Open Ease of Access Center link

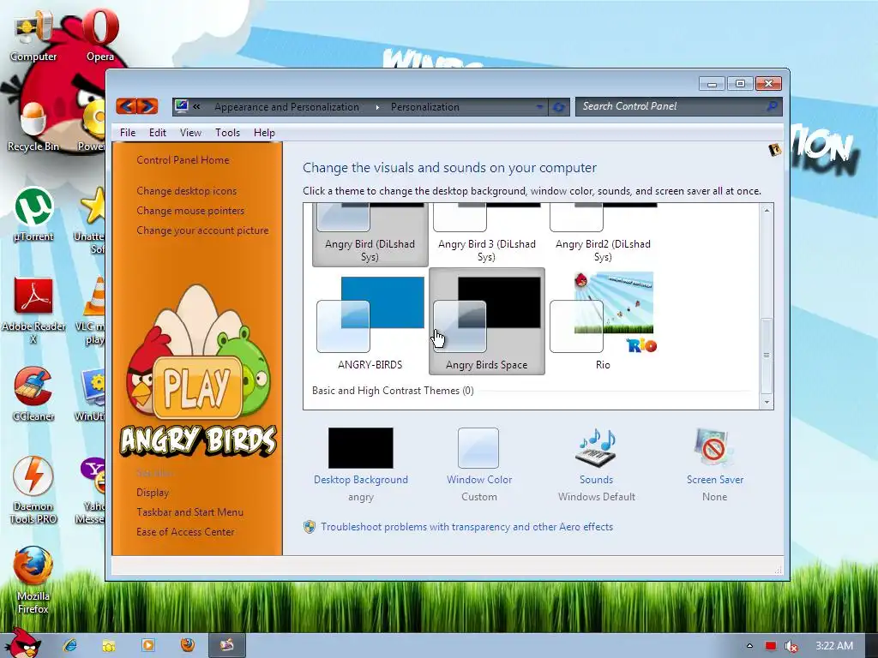(x=185, y=531)
